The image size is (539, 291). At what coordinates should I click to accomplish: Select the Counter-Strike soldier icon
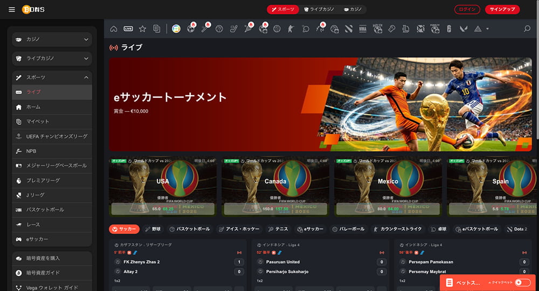(291, 29)
